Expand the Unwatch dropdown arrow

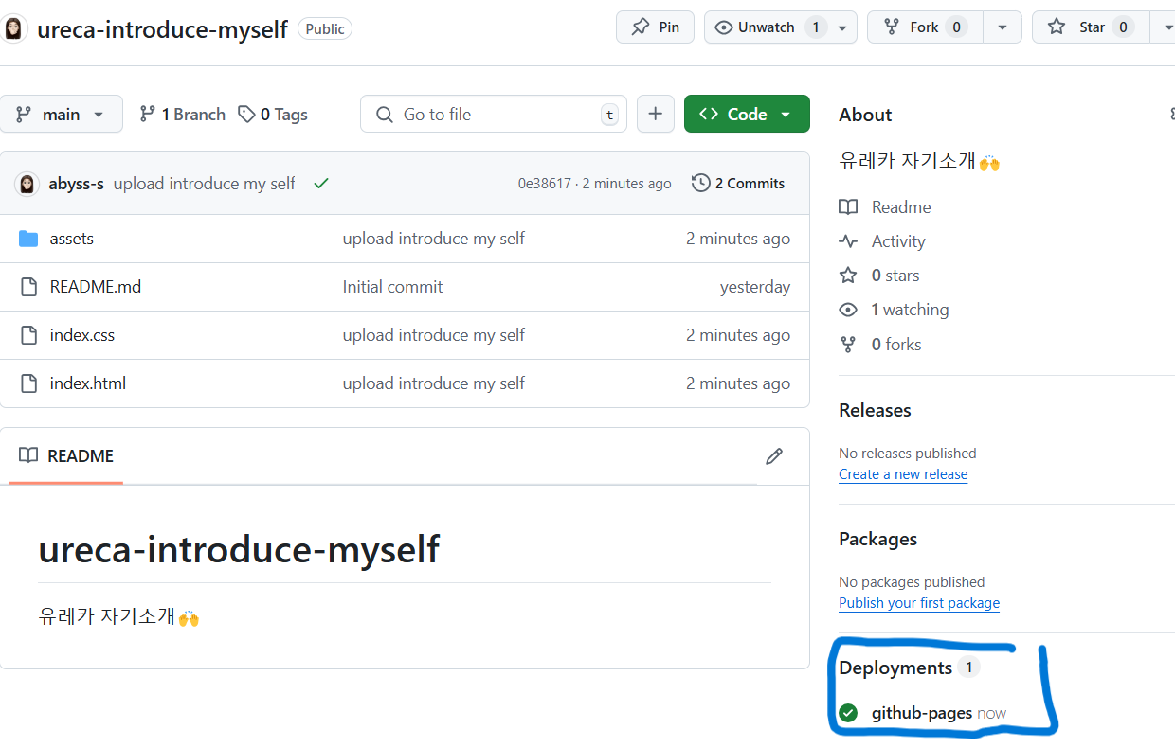tap(842, 27)
